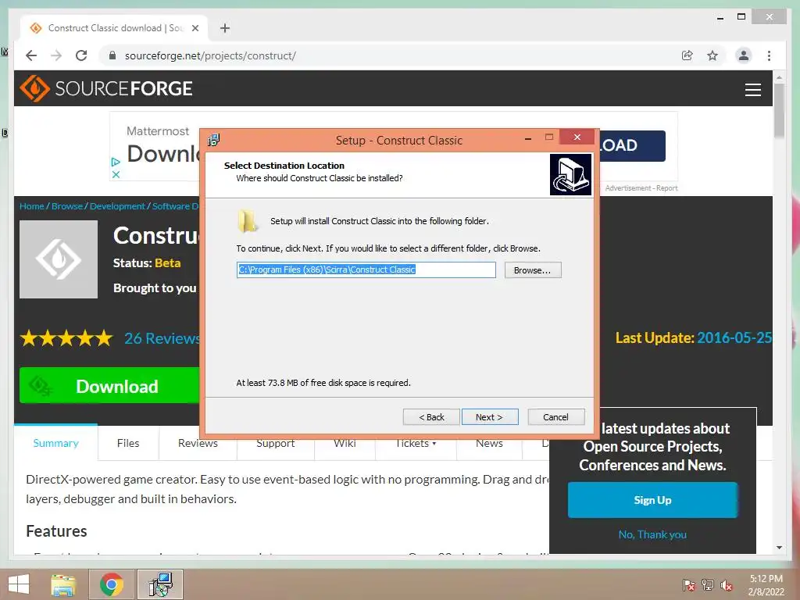Open the Chrome three-dot menu

click(x=769, y=55)
